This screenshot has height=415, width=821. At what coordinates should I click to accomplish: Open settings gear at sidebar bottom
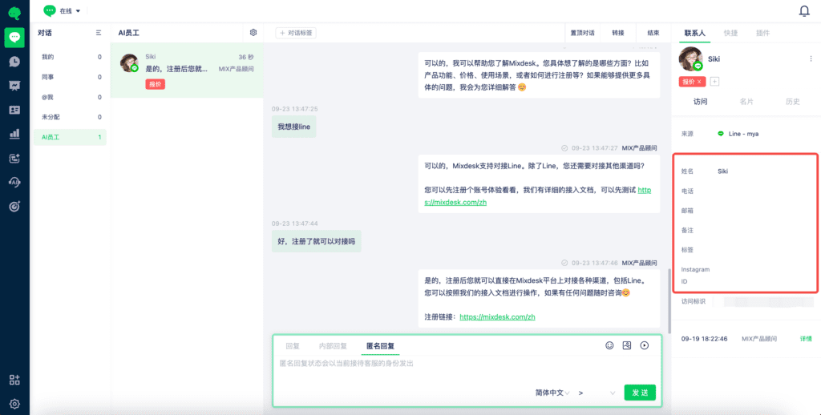pyautogui.click(x=14, y=404)
